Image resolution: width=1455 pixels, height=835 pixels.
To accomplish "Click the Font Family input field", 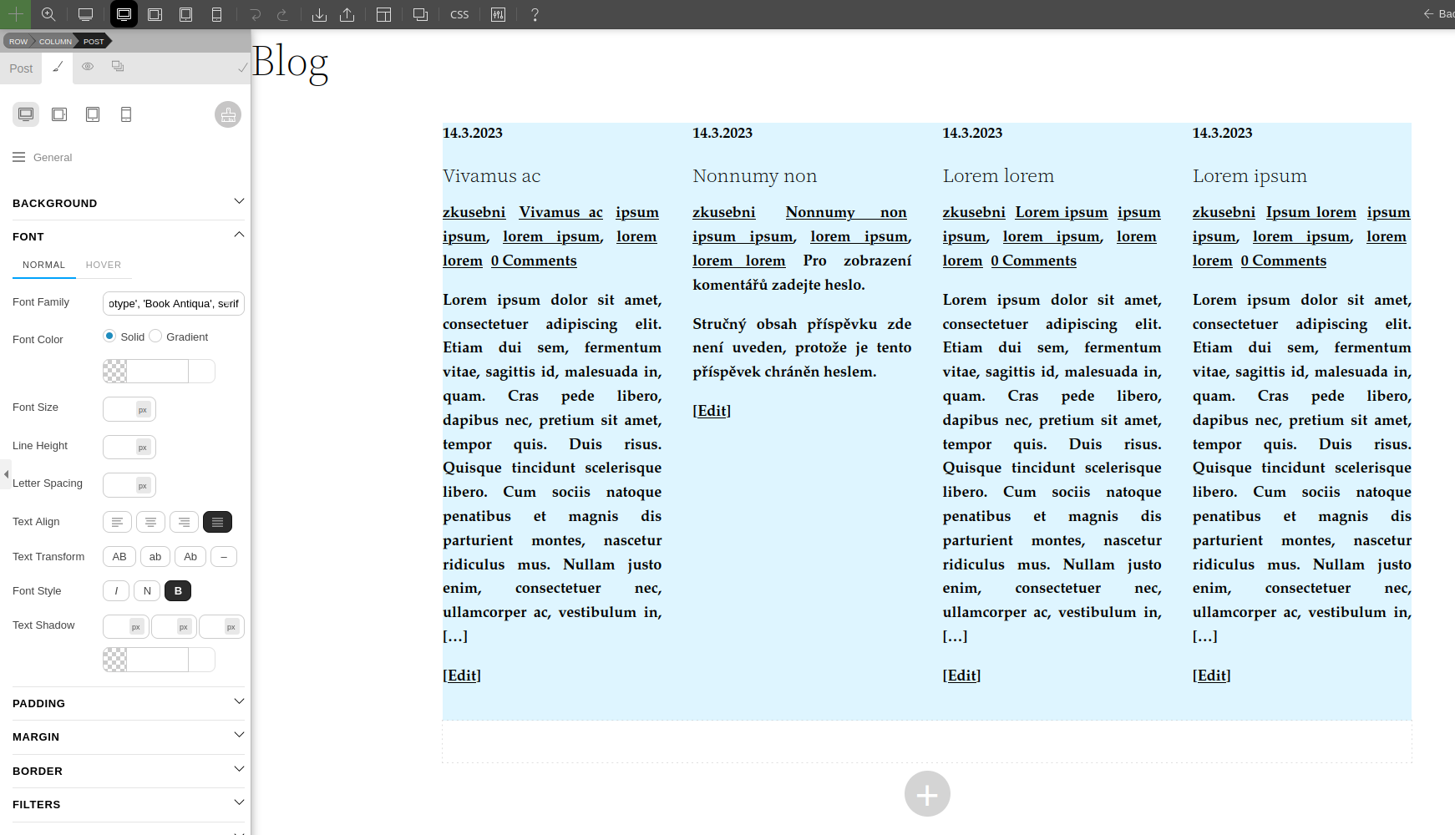I will [174, 303].
